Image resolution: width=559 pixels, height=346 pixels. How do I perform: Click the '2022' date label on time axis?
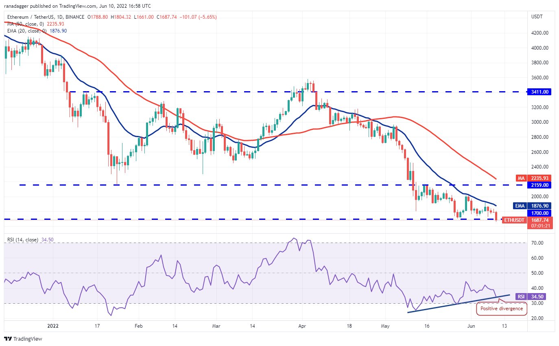click(53, 326)
